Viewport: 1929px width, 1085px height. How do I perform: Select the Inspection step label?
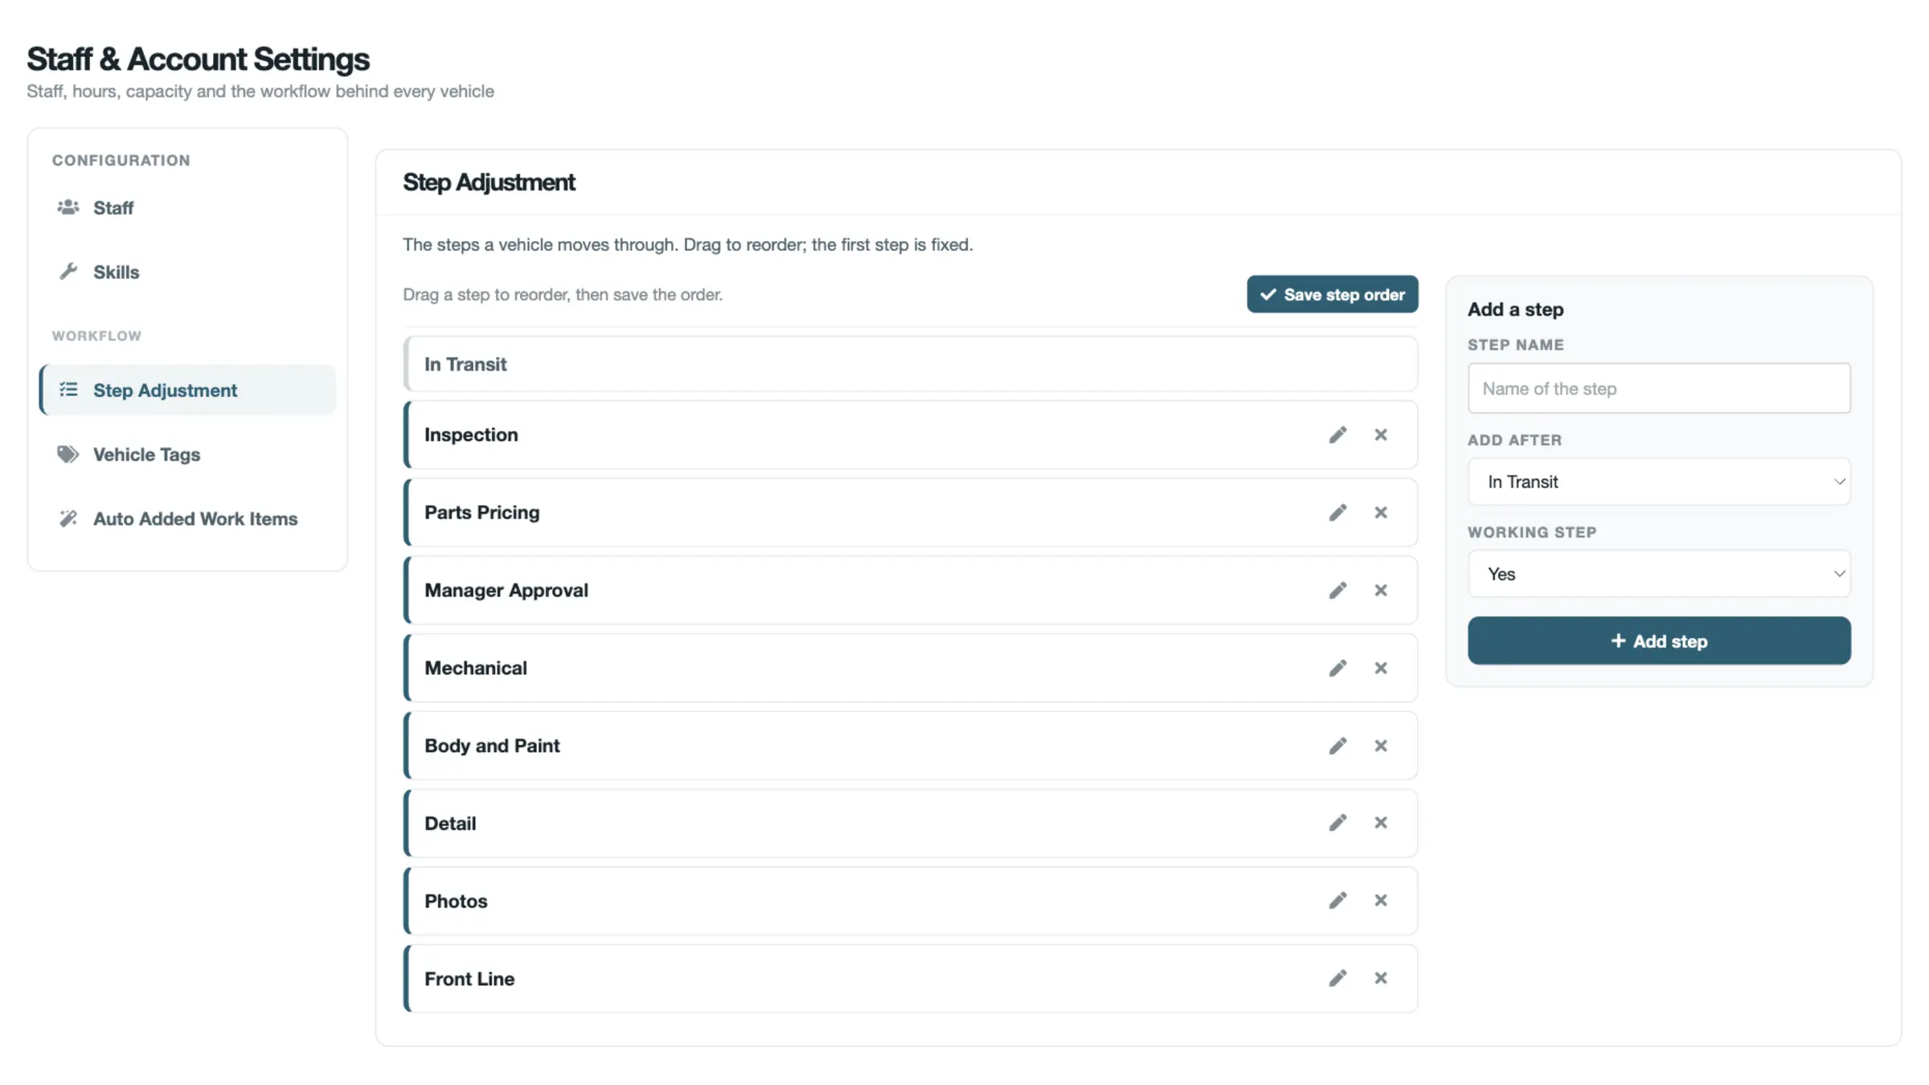click(x=471, y=435)
